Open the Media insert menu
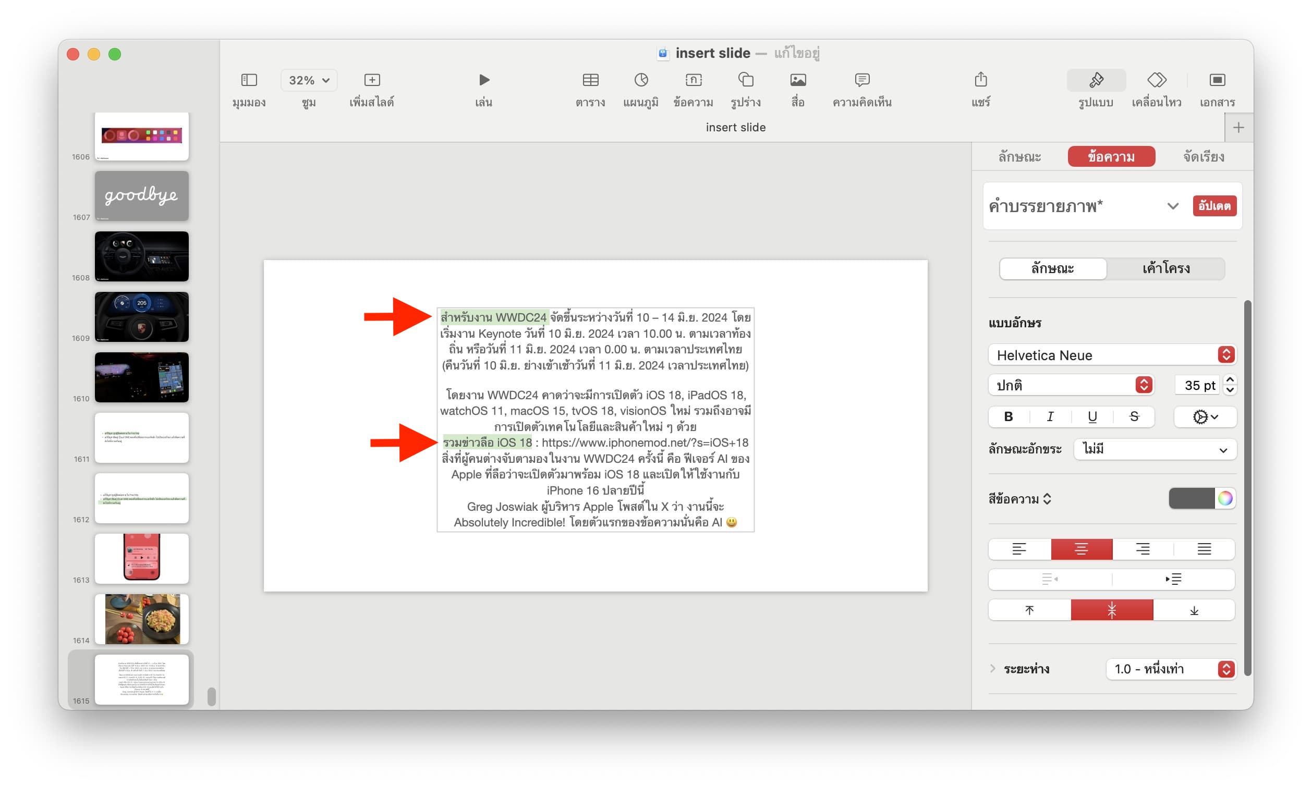The image size is (1312, 787). point(797,80)
